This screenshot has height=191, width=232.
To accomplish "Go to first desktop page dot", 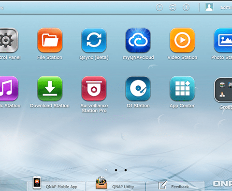I will (x=106, y=170).
